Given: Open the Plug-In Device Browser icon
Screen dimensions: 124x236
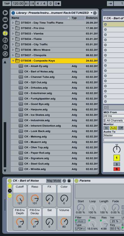Looking at the screenshot, I should point(5,26).
